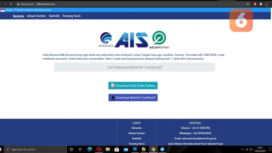Open the browser extensions puzzle icon
The height and width of the screenshot is (153, 272).
coord(261,4)
